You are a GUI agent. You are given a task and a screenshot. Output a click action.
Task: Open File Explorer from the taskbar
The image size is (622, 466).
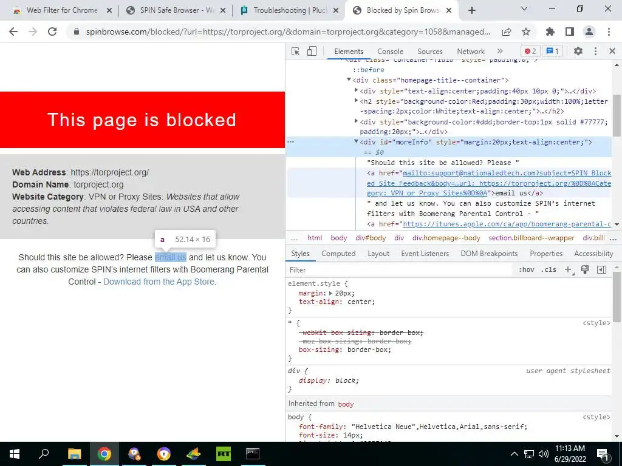pos(74,454)
